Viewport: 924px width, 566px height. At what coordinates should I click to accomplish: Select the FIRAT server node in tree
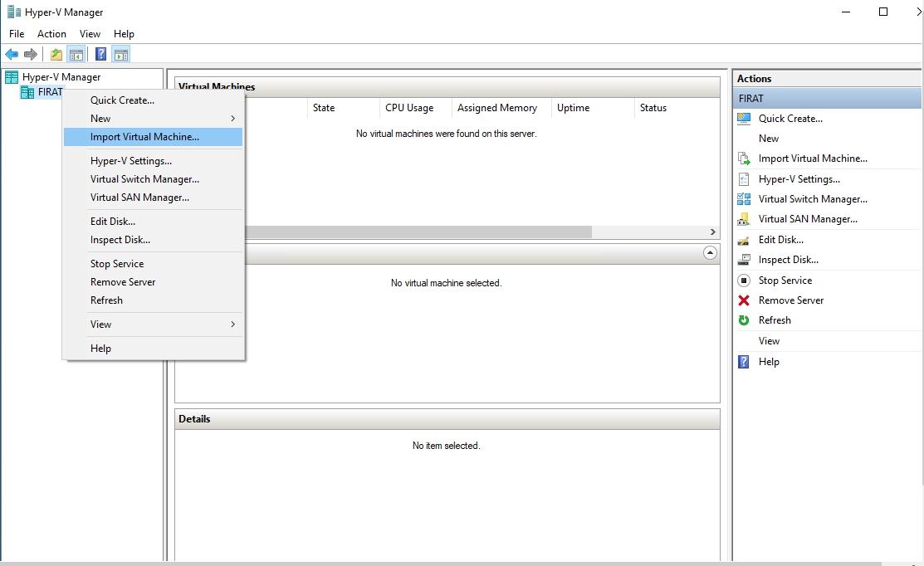click(50, 92)
